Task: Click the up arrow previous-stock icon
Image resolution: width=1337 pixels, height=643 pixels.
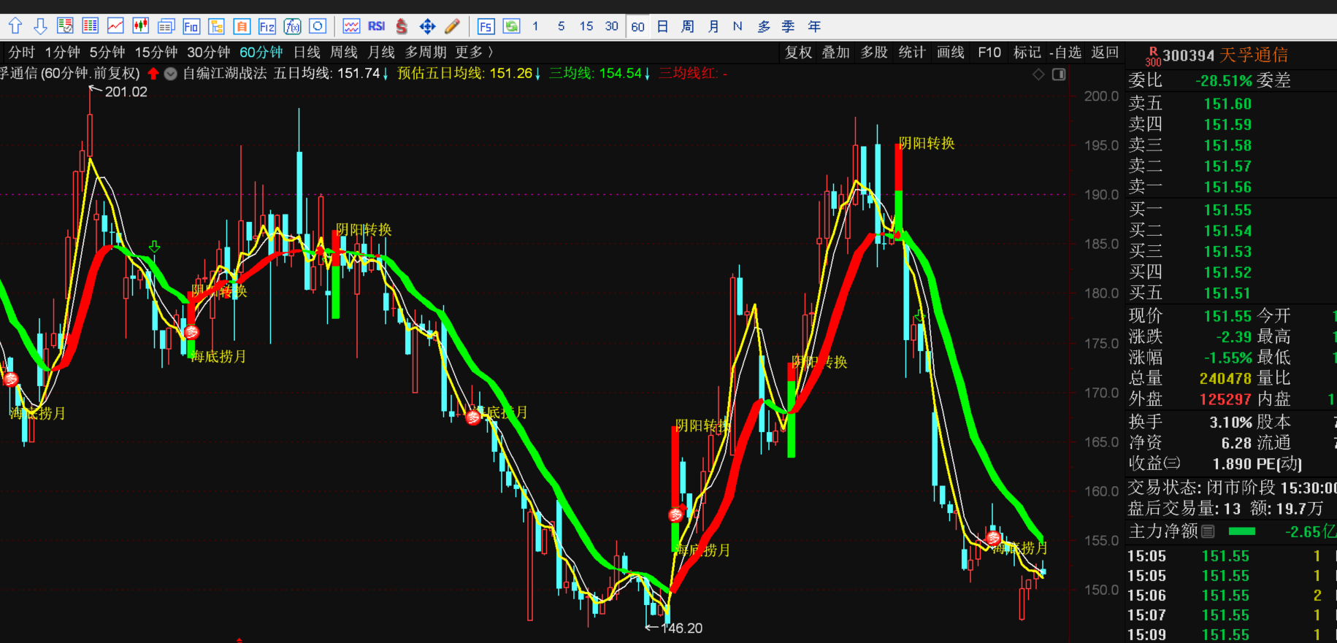Action: pyautogui.click(x=15, y=26)
